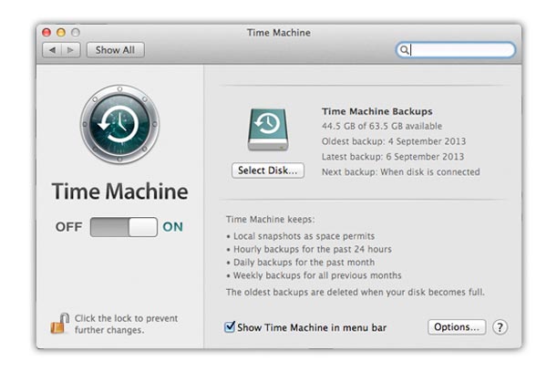
Task: Open the Options… settings
Action: tap(457, 327)
